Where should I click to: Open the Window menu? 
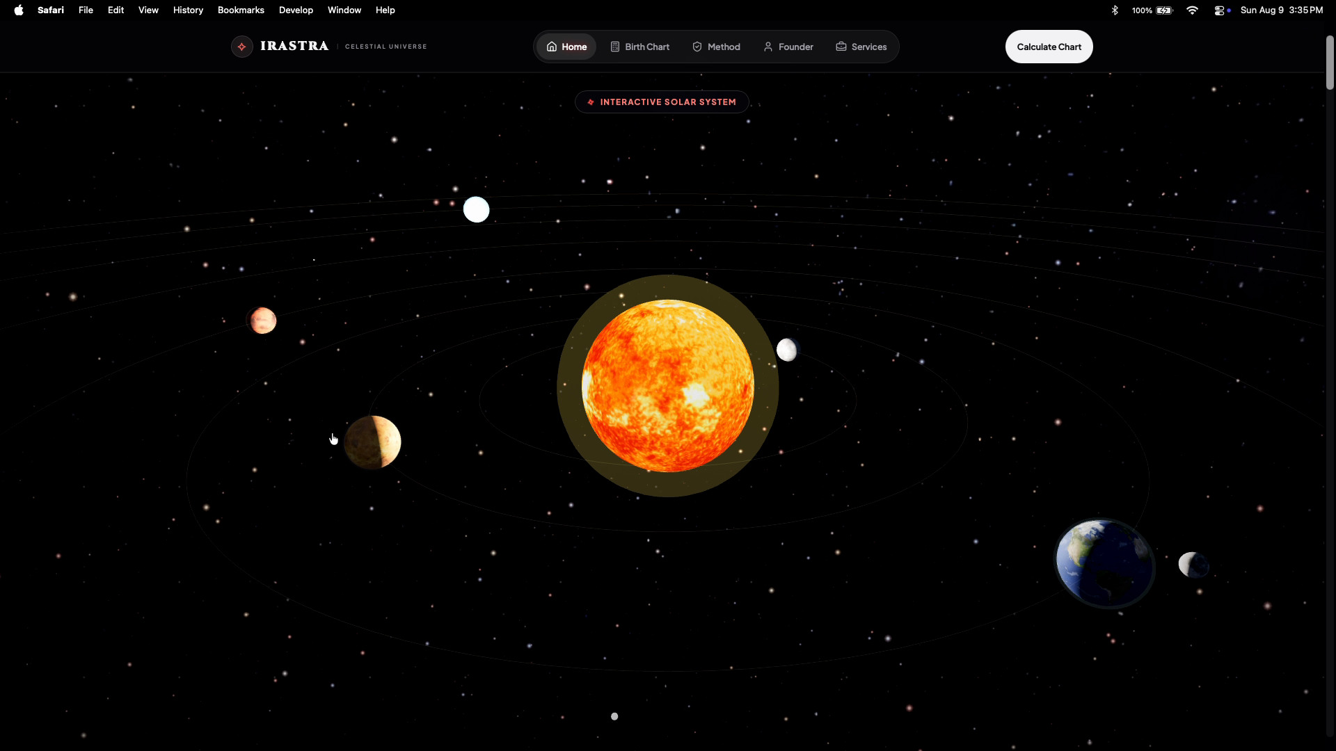pyautogui.click(x=344, y=10)
